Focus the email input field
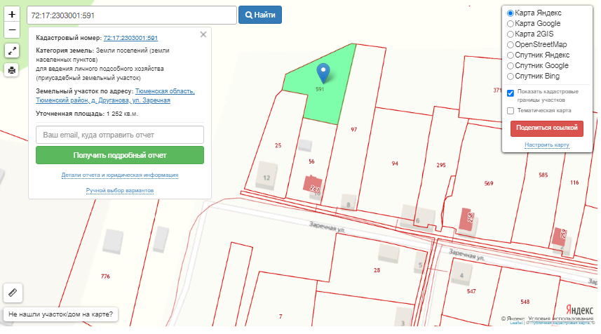The image size is (601, 334). pos(119,135)
